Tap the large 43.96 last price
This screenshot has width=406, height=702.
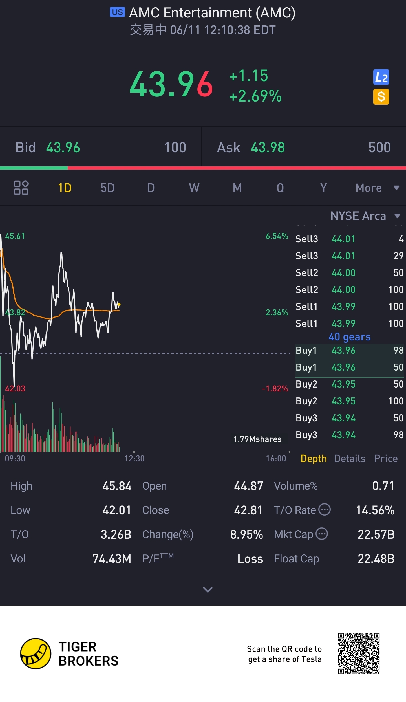coord(171,84)
